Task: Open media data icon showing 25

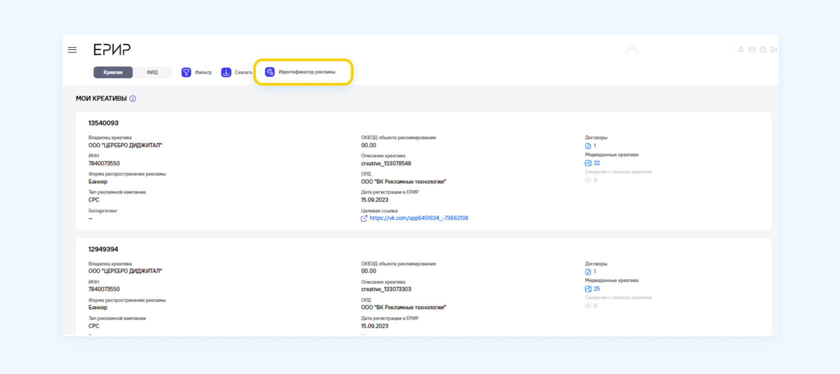Action: pyautogui.click(x=588, y=289)
